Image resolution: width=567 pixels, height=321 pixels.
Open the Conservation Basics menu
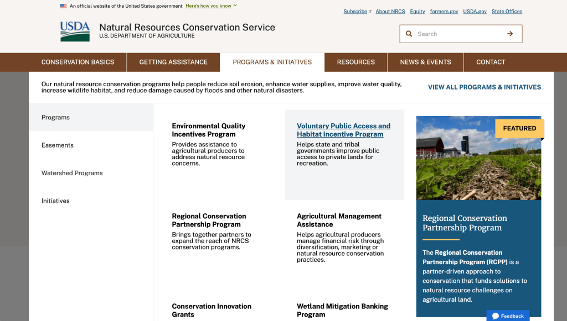coord(78,62)
